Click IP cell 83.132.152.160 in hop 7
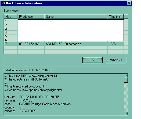Image resolution: width=141 pixels, height=119 pixels. (x=31, y=44)
